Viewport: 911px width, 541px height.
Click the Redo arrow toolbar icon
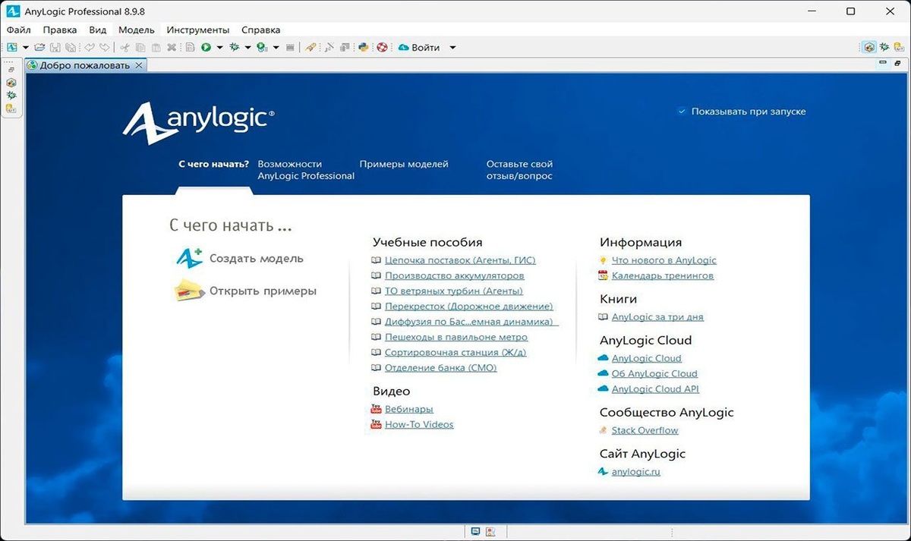[x=104, y=47]
